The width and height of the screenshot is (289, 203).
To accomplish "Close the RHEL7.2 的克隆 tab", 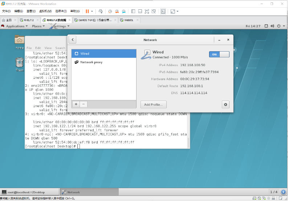I will point(69,20).
